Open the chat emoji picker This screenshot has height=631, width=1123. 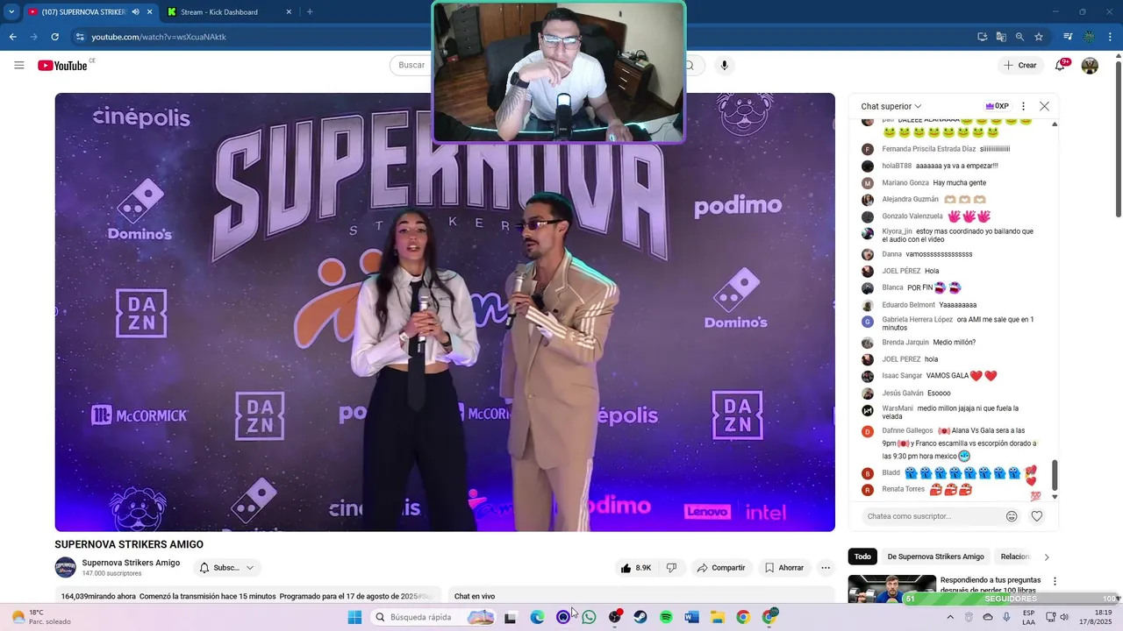coord(1012,516)
